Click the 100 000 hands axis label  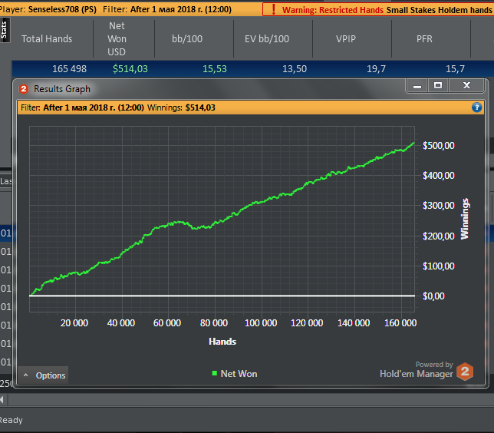click(x=261, y=323)
